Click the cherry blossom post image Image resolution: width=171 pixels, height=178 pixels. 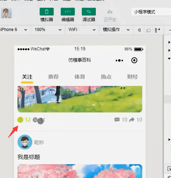point(80,171)
